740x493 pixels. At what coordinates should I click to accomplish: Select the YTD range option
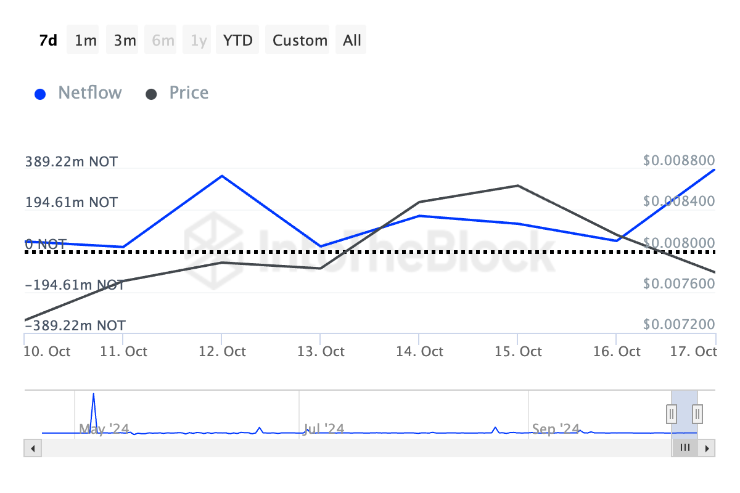pos(237,40)
